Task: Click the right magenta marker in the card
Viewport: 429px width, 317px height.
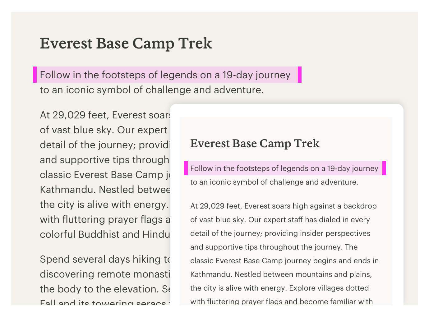Action: (x=384, y=168)
